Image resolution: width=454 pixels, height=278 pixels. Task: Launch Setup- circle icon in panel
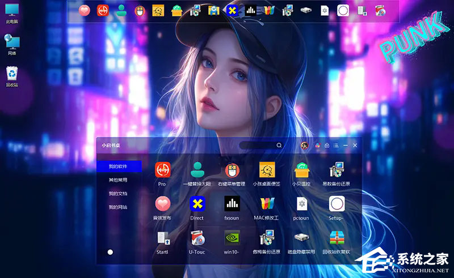(337, 204)
